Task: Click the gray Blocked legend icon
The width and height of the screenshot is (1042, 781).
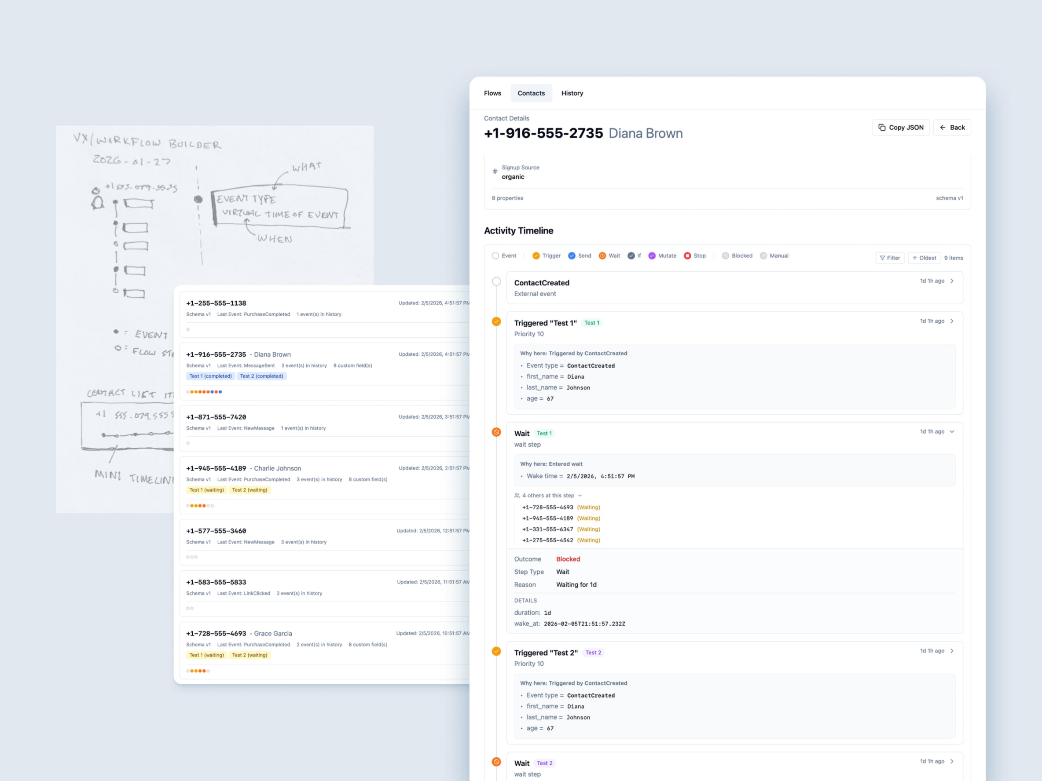Action: (x=726, y=255)
